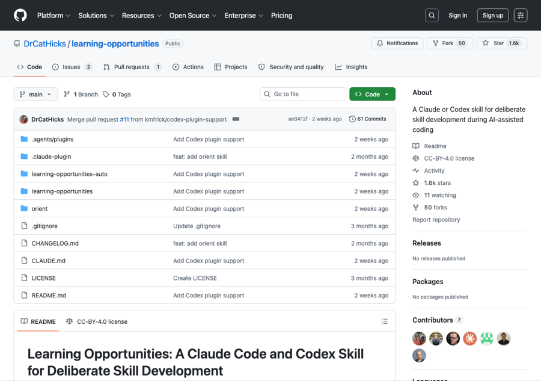
Task: Open pull request #11 link
Action: tap(124, 119)
